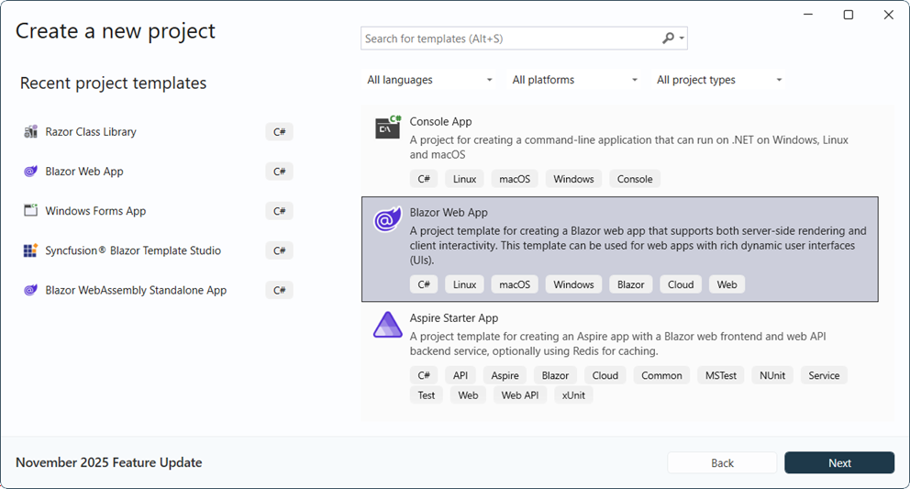The image size is (910, 489).
Task: Click the C# badge beside Razor Class Library
Action: 279,132
